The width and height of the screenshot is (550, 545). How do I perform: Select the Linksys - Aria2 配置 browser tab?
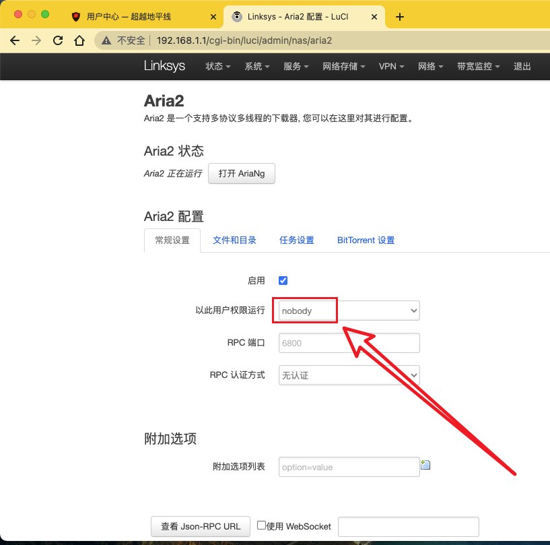pos(304,17)
